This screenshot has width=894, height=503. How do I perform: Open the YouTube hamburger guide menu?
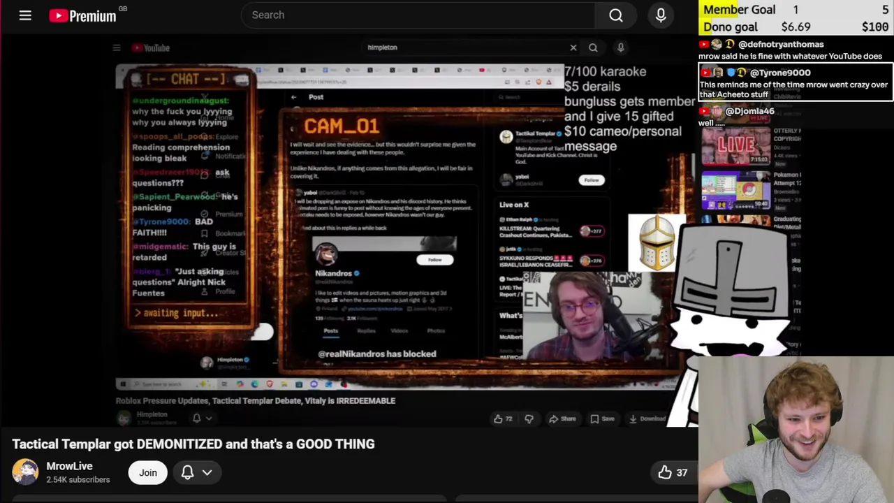click(x=25, y=15)
